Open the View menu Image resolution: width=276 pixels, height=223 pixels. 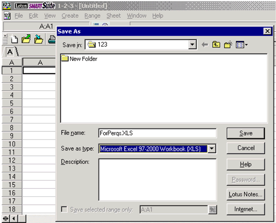coord(50,15)
